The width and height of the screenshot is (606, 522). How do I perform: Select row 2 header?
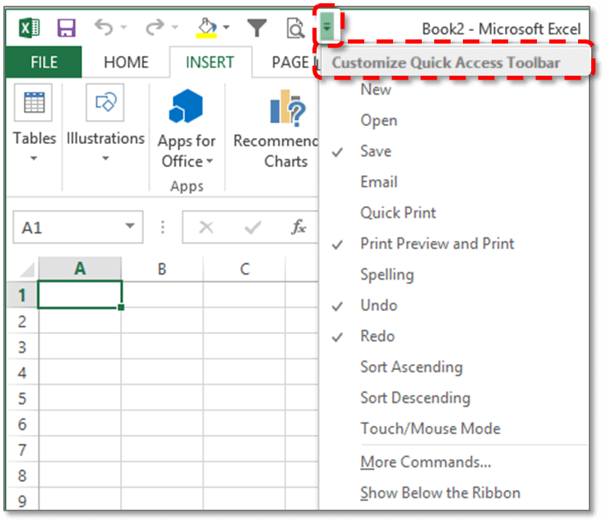click(22, 321)
